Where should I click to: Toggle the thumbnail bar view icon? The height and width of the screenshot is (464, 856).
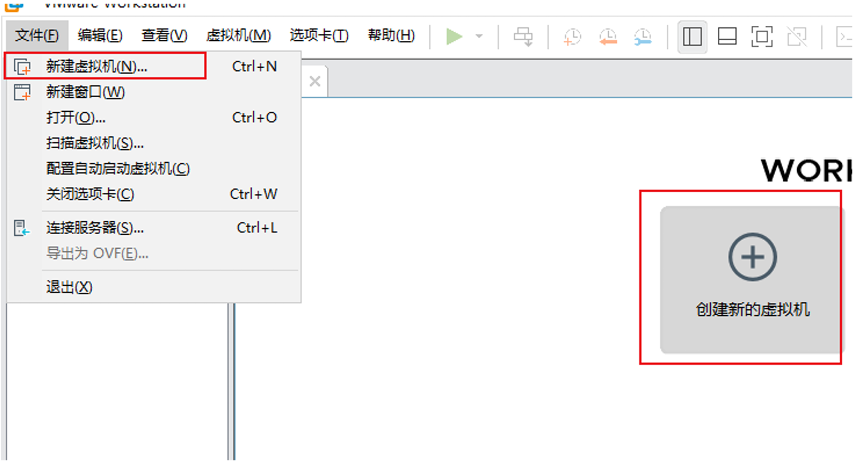click(x=727, y=37)
